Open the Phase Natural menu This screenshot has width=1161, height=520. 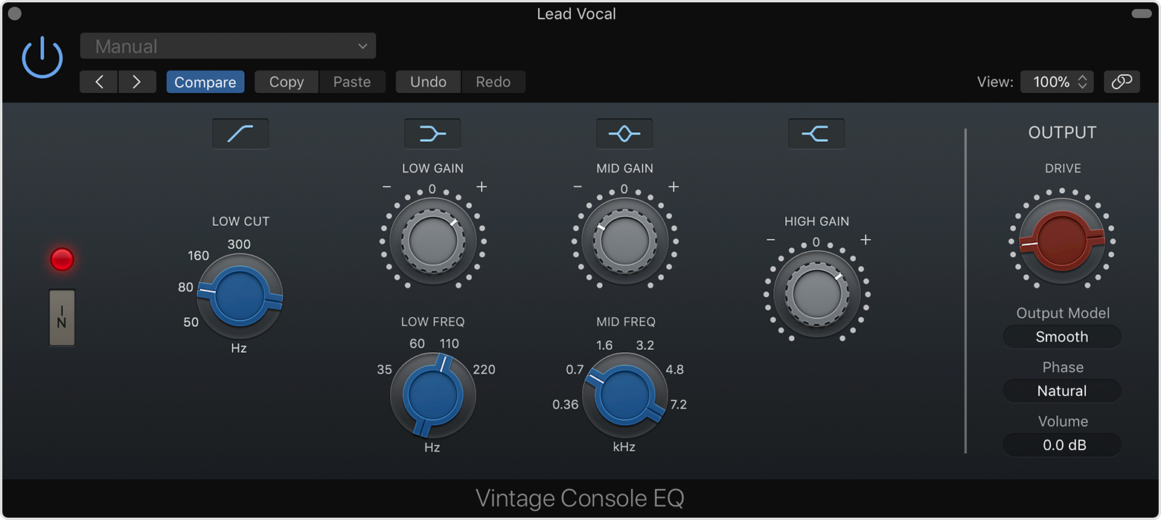tap(1062, 391)
